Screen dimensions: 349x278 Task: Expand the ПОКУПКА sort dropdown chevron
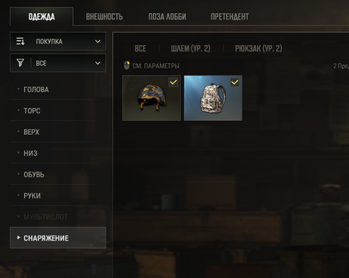(x=98, y=41)
